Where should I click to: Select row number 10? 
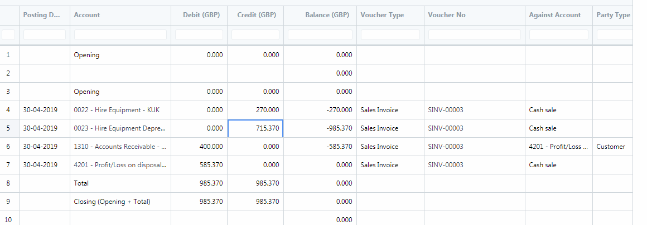pos(9,218)
